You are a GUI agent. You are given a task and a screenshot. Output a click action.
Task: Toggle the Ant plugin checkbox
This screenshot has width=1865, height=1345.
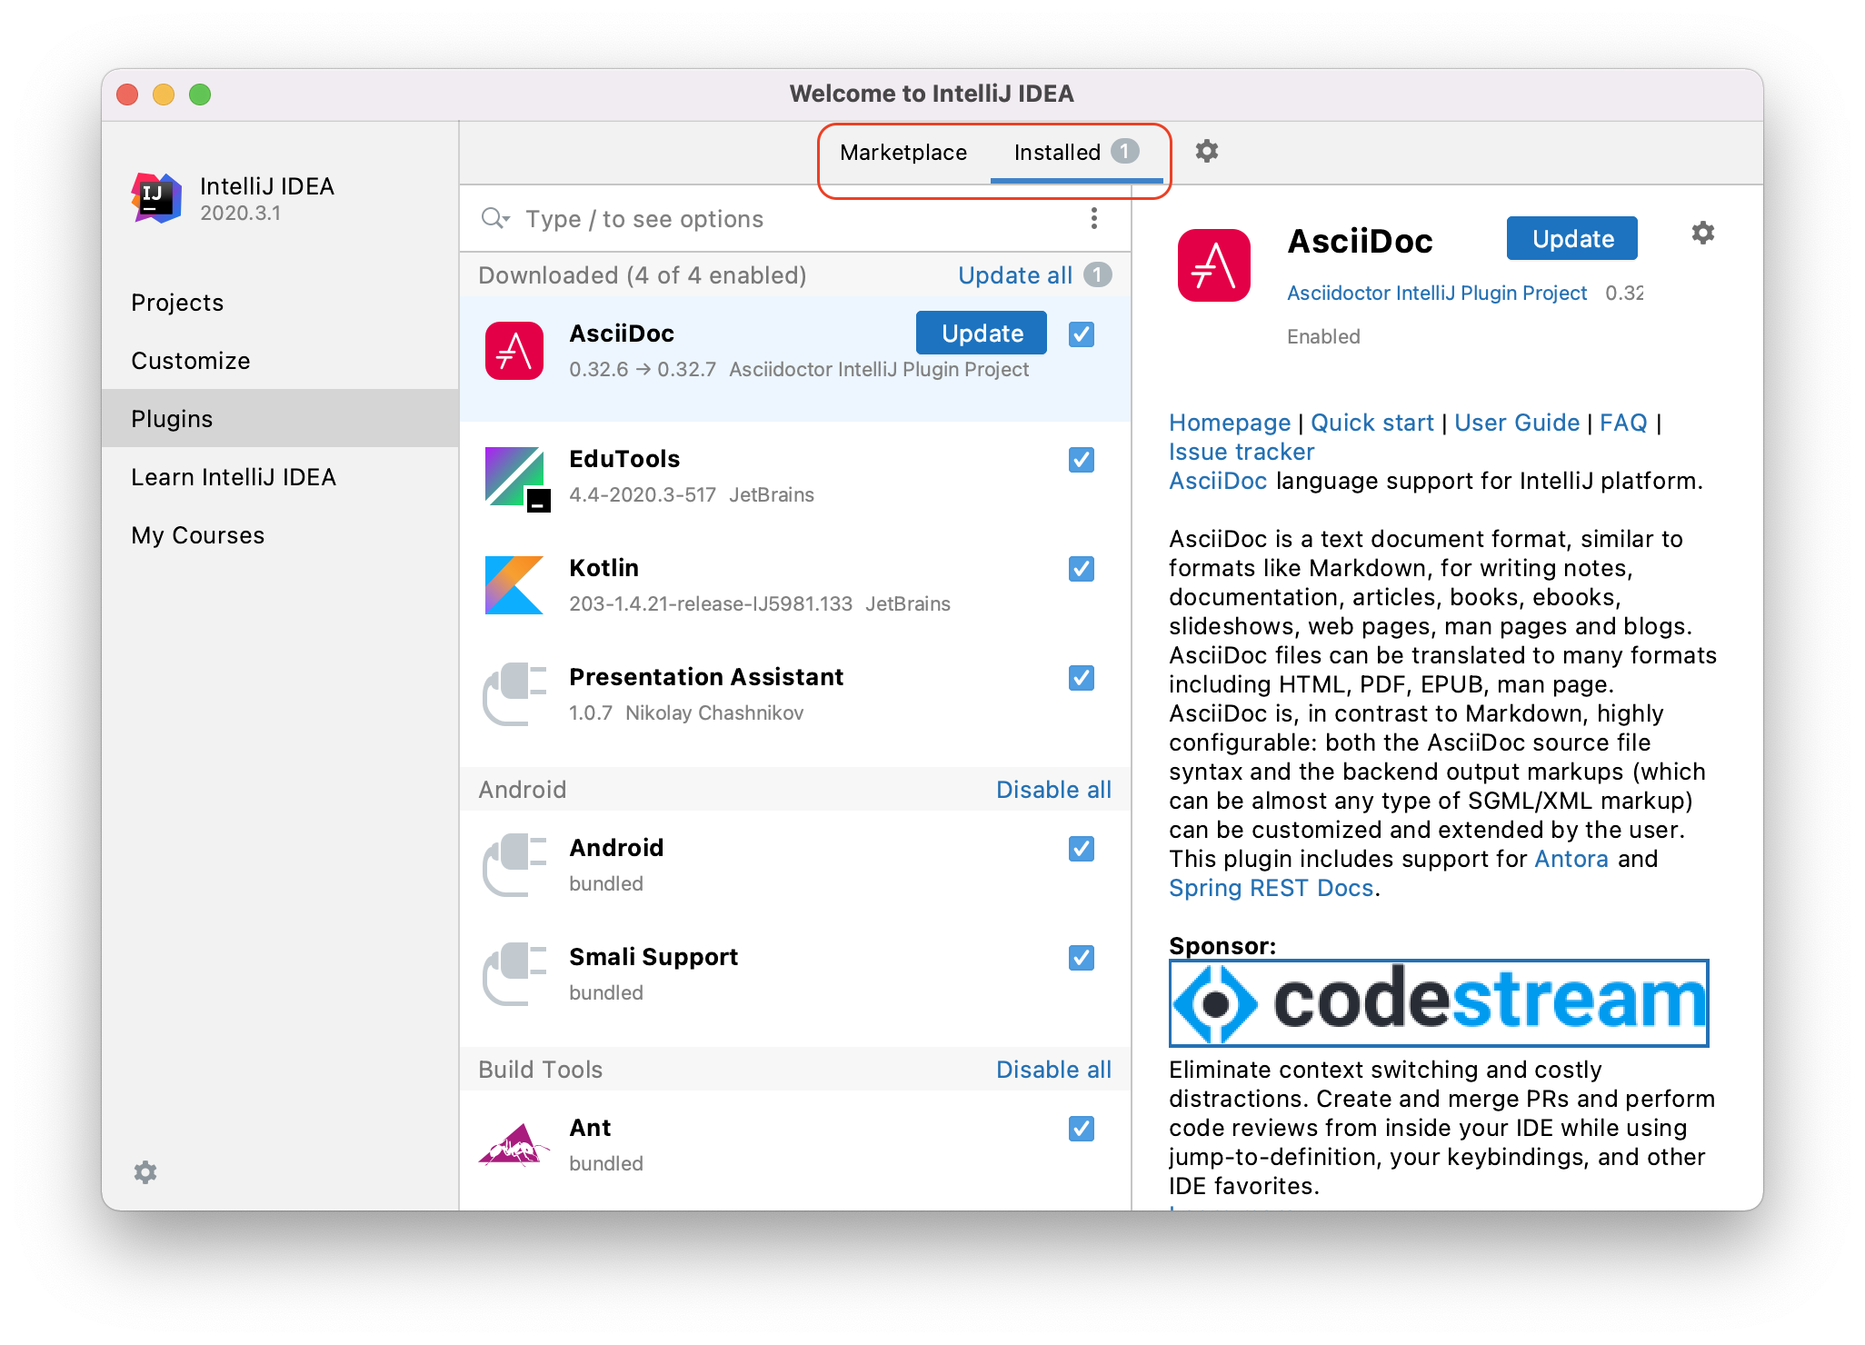tap(1081, 1129)
